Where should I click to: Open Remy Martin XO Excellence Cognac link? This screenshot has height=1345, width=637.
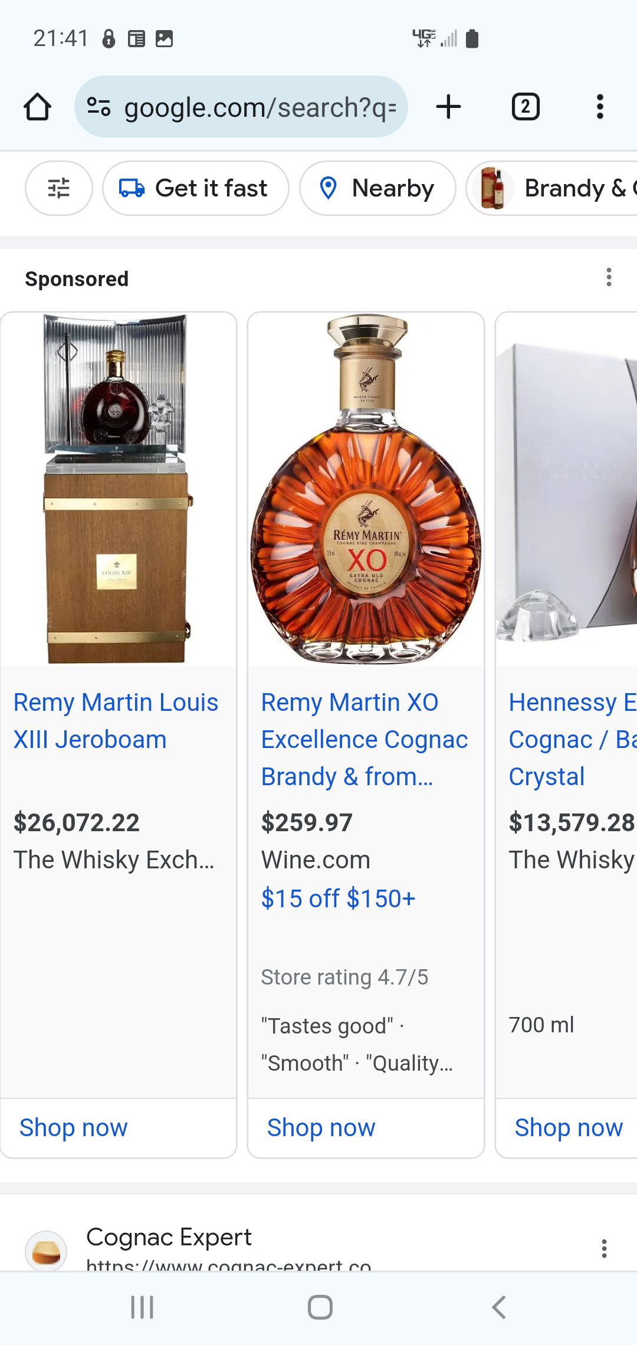click(x=365, y=740)
